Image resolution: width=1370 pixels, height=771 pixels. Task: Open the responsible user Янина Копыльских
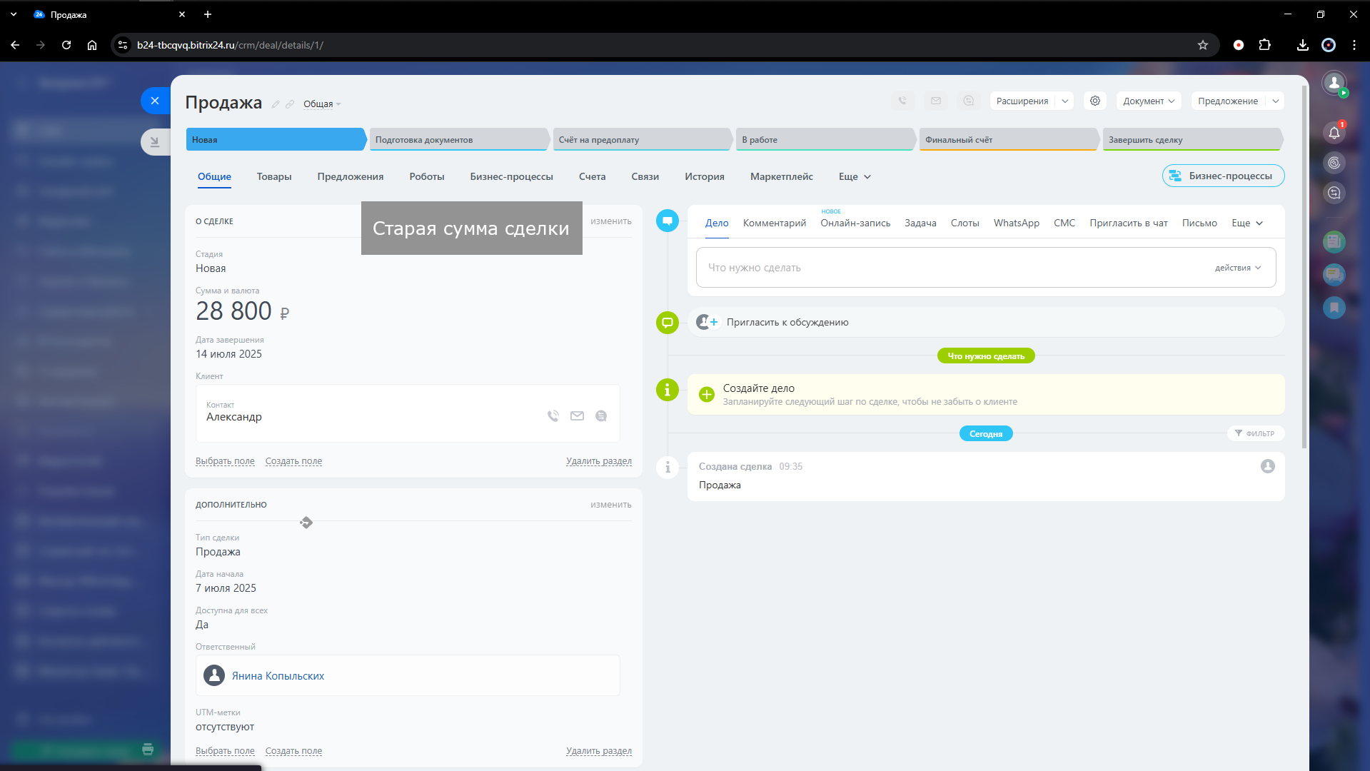pos(278,676)
